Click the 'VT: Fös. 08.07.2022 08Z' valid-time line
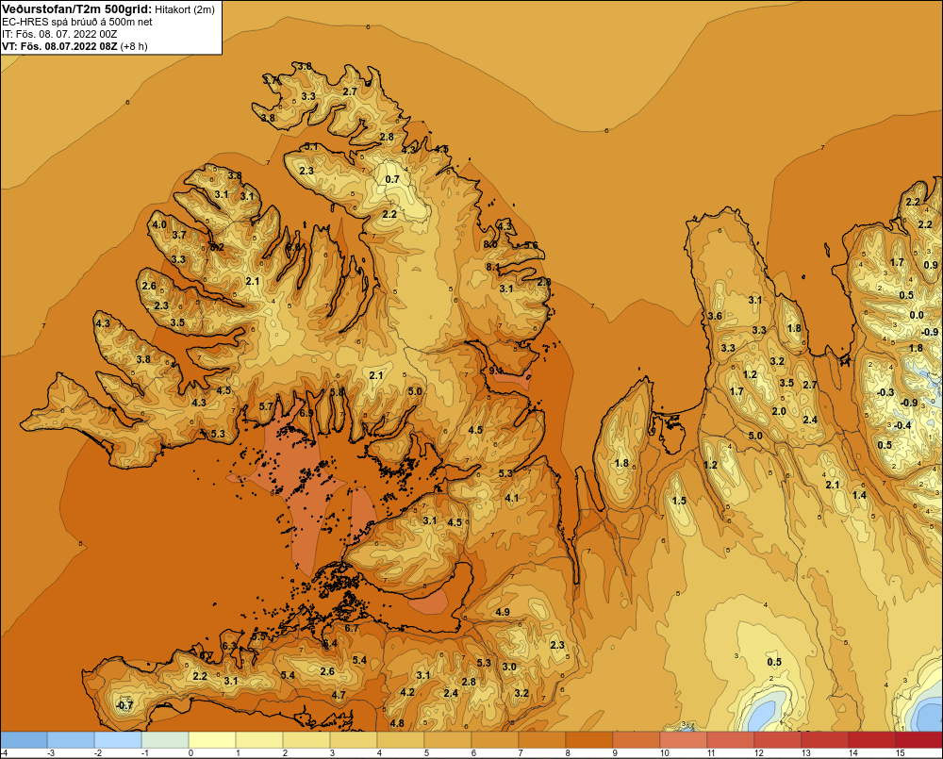 (x=59, y=46)
